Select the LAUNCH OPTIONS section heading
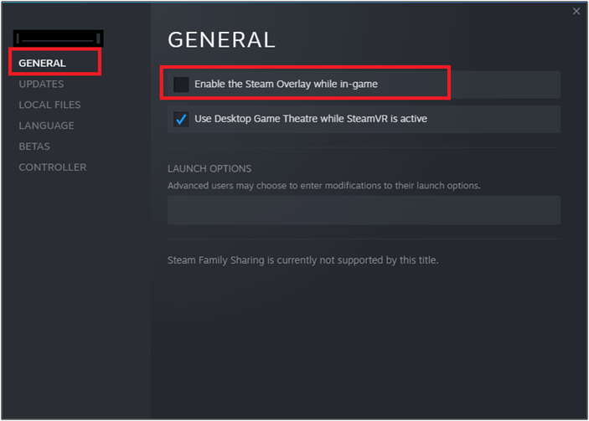 [209, 169]
